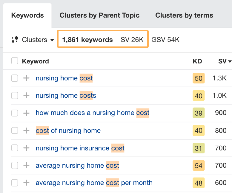Open the Clusters by terms tab
Image resolution: width=232 pixels, height=193 pixels.
point(184,15)
